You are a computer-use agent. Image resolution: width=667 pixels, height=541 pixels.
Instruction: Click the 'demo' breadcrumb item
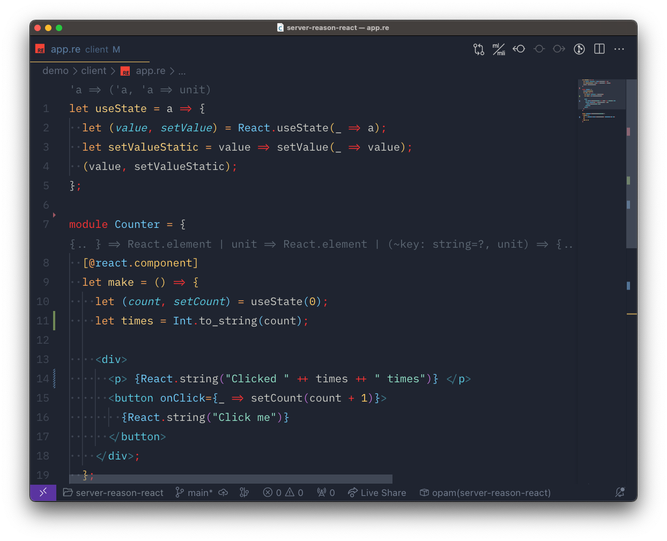point(55,71)
